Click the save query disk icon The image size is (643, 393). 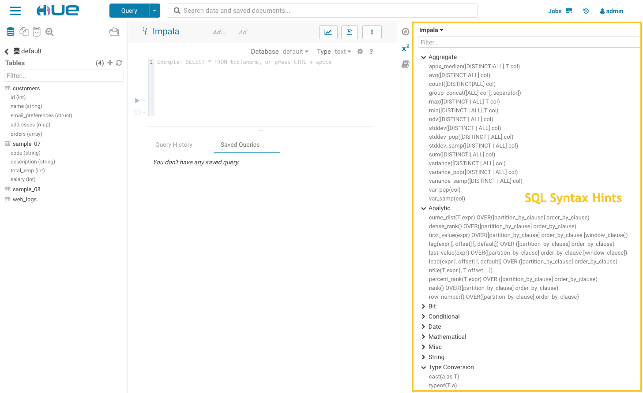tap(349, 32)
